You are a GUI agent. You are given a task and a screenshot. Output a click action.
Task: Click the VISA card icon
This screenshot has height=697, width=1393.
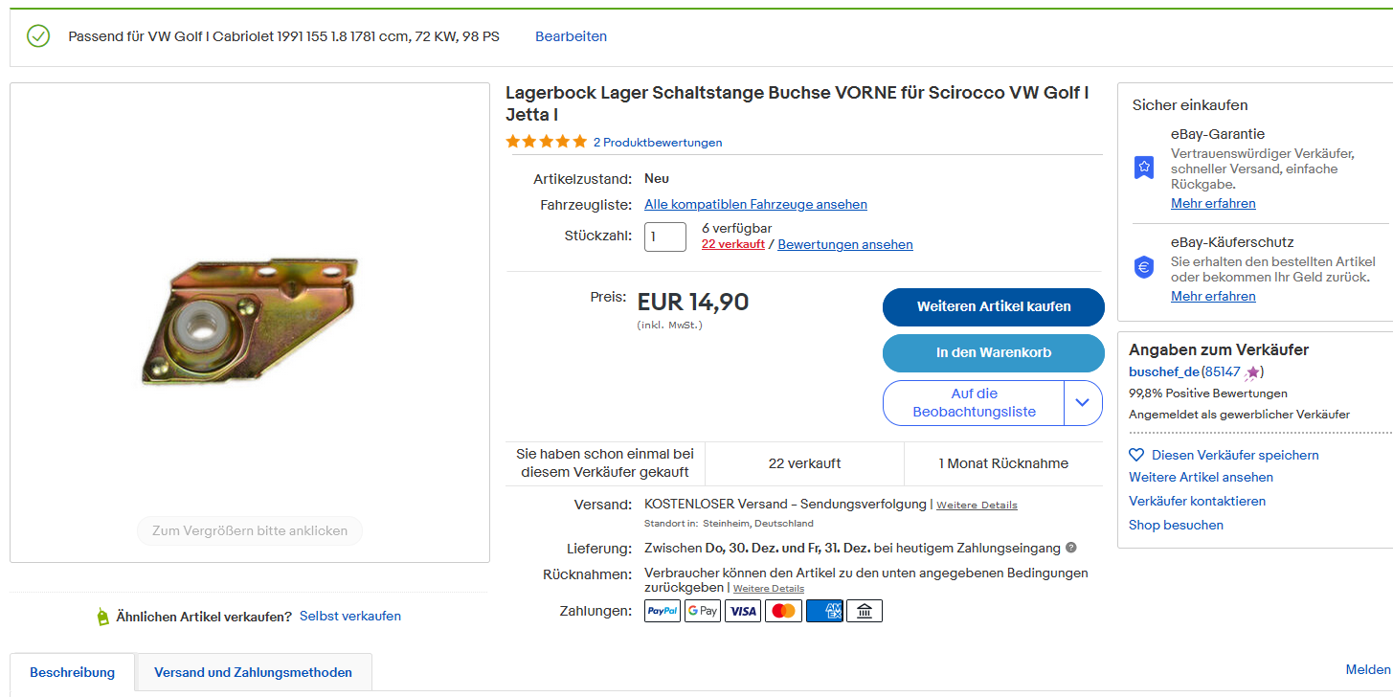(x=743, y=611)
